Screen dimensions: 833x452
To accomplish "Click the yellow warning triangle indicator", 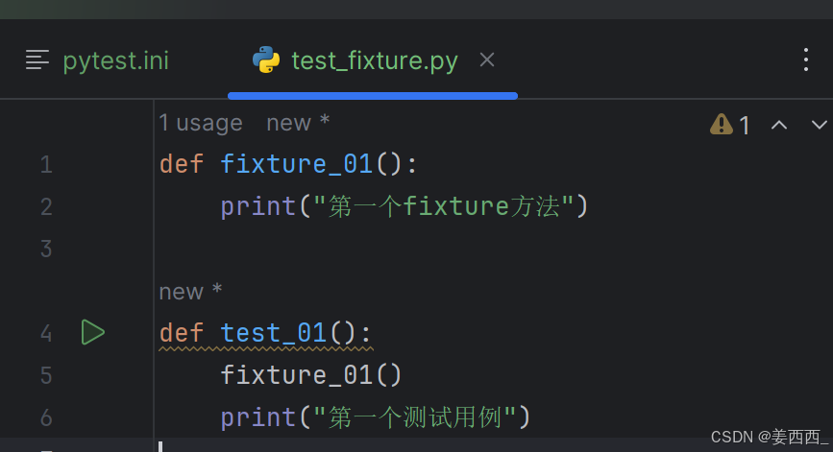I will [722, 124].
